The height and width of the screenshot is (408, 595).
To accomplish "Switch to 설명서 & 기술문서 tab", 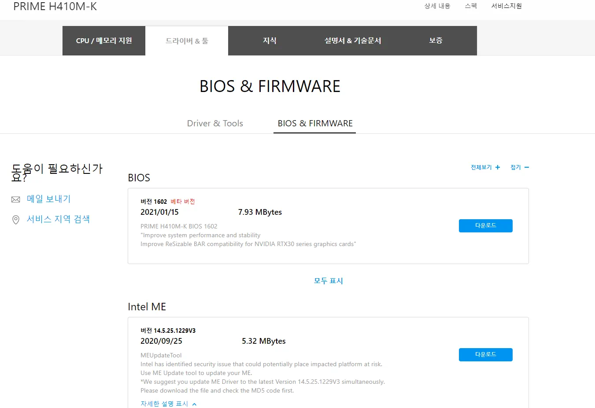I will [353, 40].
